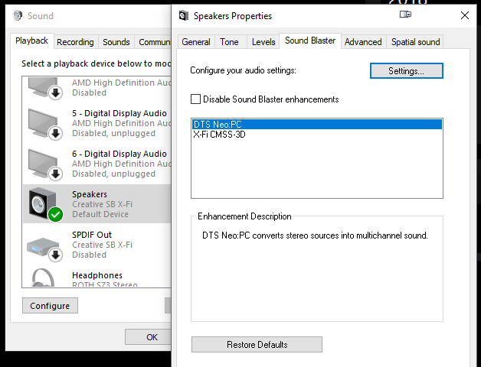Switch to the Recording tab
Image resolution: width=481 pixels, height=367 pixels.
click(75, 42)
